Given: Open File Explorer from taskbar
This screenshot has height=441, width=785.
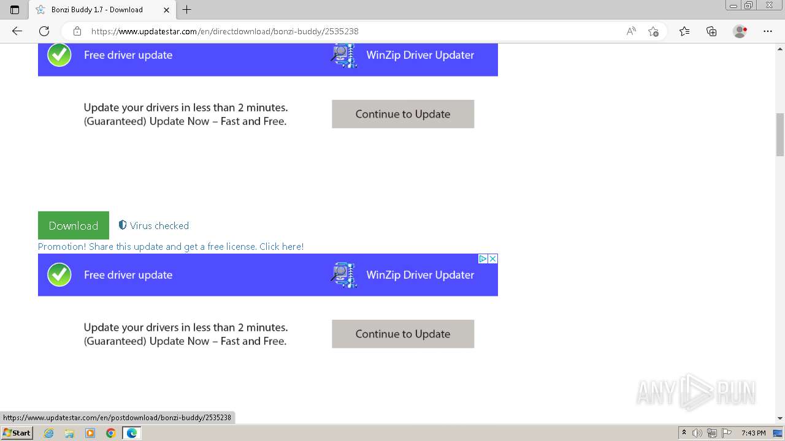Looking at the screenshot, I should [x=69, y=433].
